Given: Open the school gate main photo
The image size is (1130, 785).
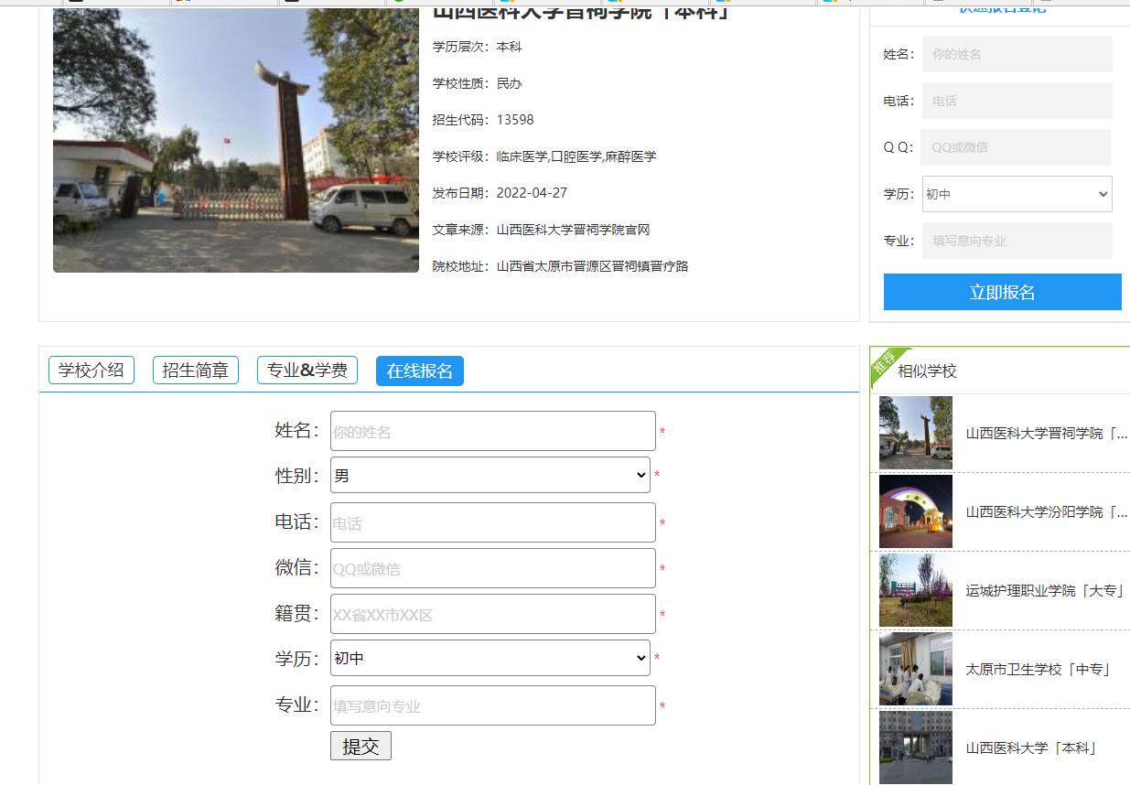Looking at the screenshot, I should (236, 141).
